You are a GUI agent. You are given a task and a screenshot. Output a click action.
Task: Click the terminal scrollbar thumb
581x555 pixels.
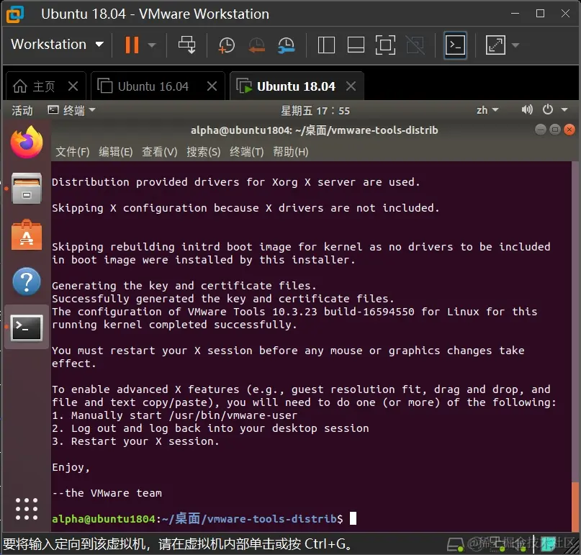(x=575, y=506)
